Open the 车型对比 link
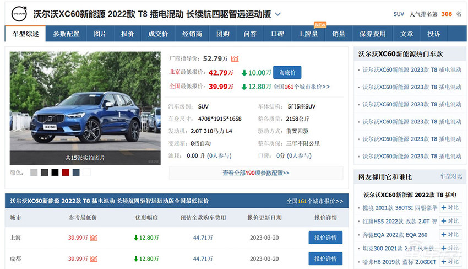The image size is (468, 269). click(451, 176)
